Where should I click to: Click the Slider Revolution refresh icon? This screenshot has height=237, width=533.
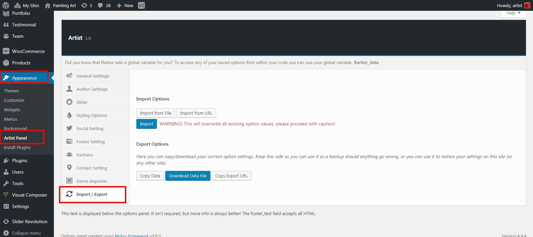click(6, 221)
